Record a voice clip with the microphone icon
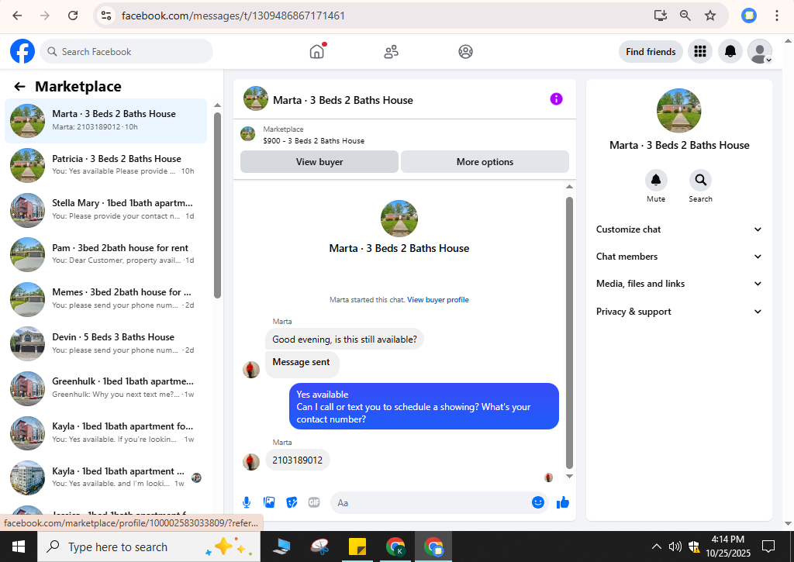The image size is (794, 562). [x=247, y=502]
